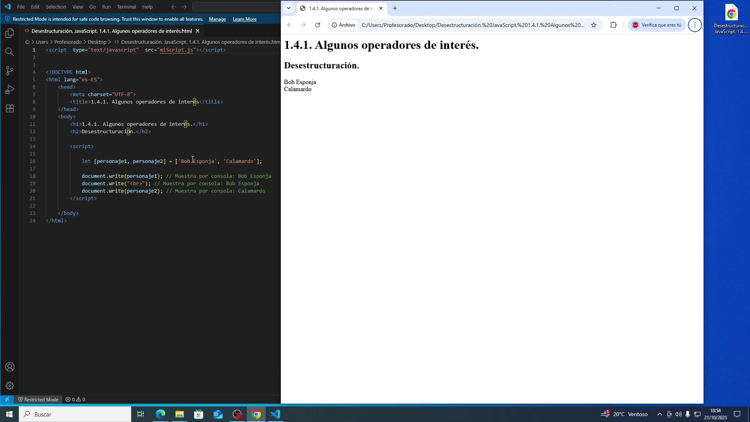Switch to VS Code on taskbar
750x422 pixels.
[x=275, y=414]
